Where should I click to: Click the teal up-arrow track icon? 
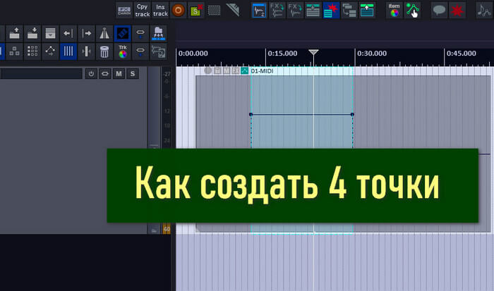tap(367, 11)
